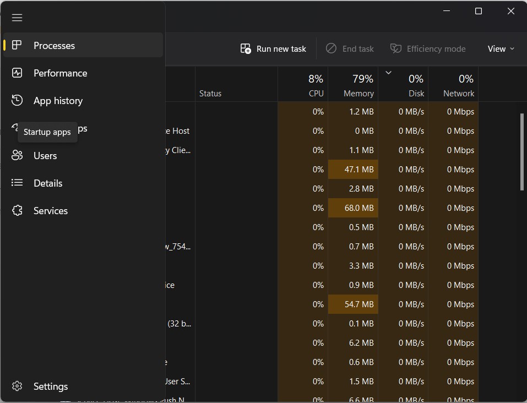This screenshot has width=527, height=403.
Task: Click the Run new task icon
Action: tap(246, 48)
